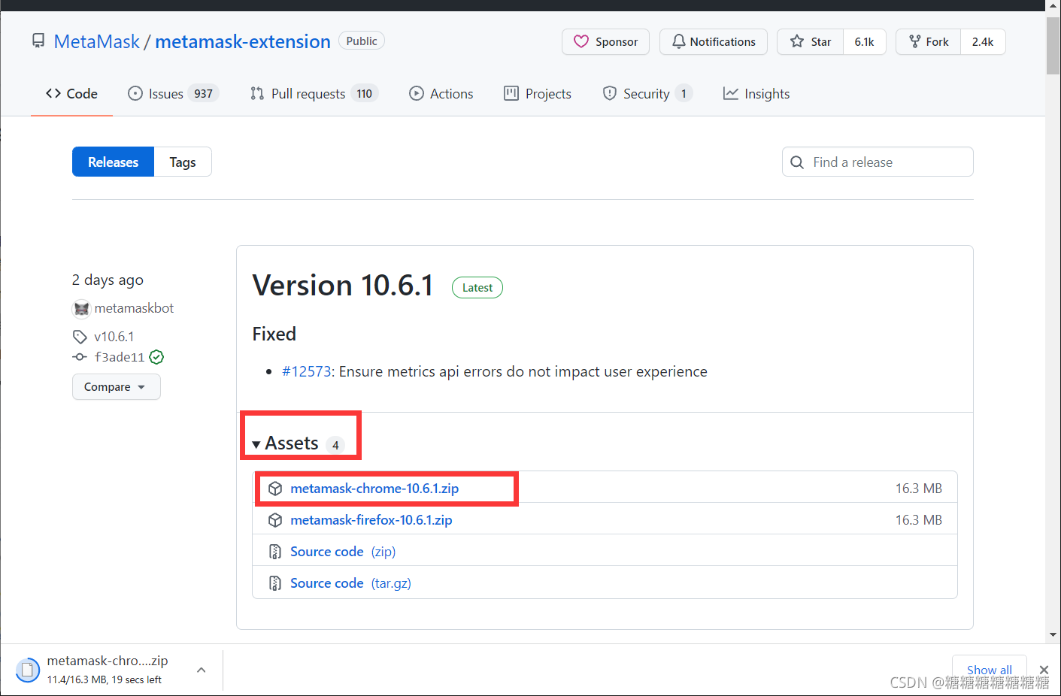Open the metamaskbot author profile

(134, 308)
